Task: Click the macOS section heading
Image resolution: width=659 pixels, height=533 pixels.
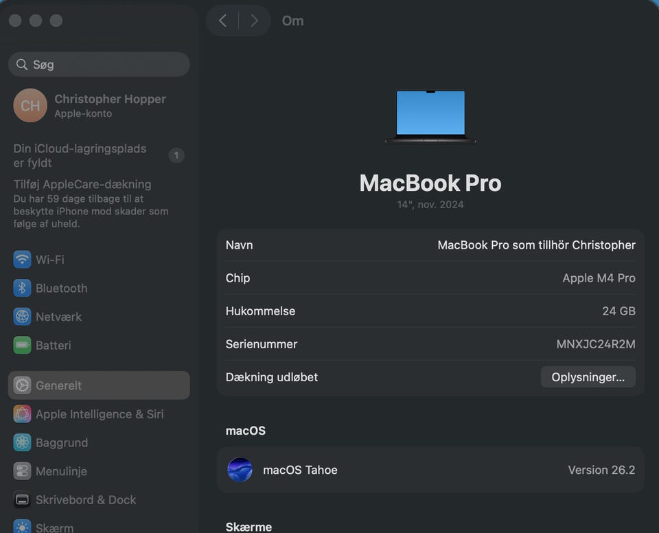Action: tap(246, 431)
